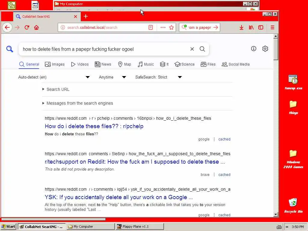Open the tuneup.exe desktop icon
This screenshot has height=231, width=308.
293,82
